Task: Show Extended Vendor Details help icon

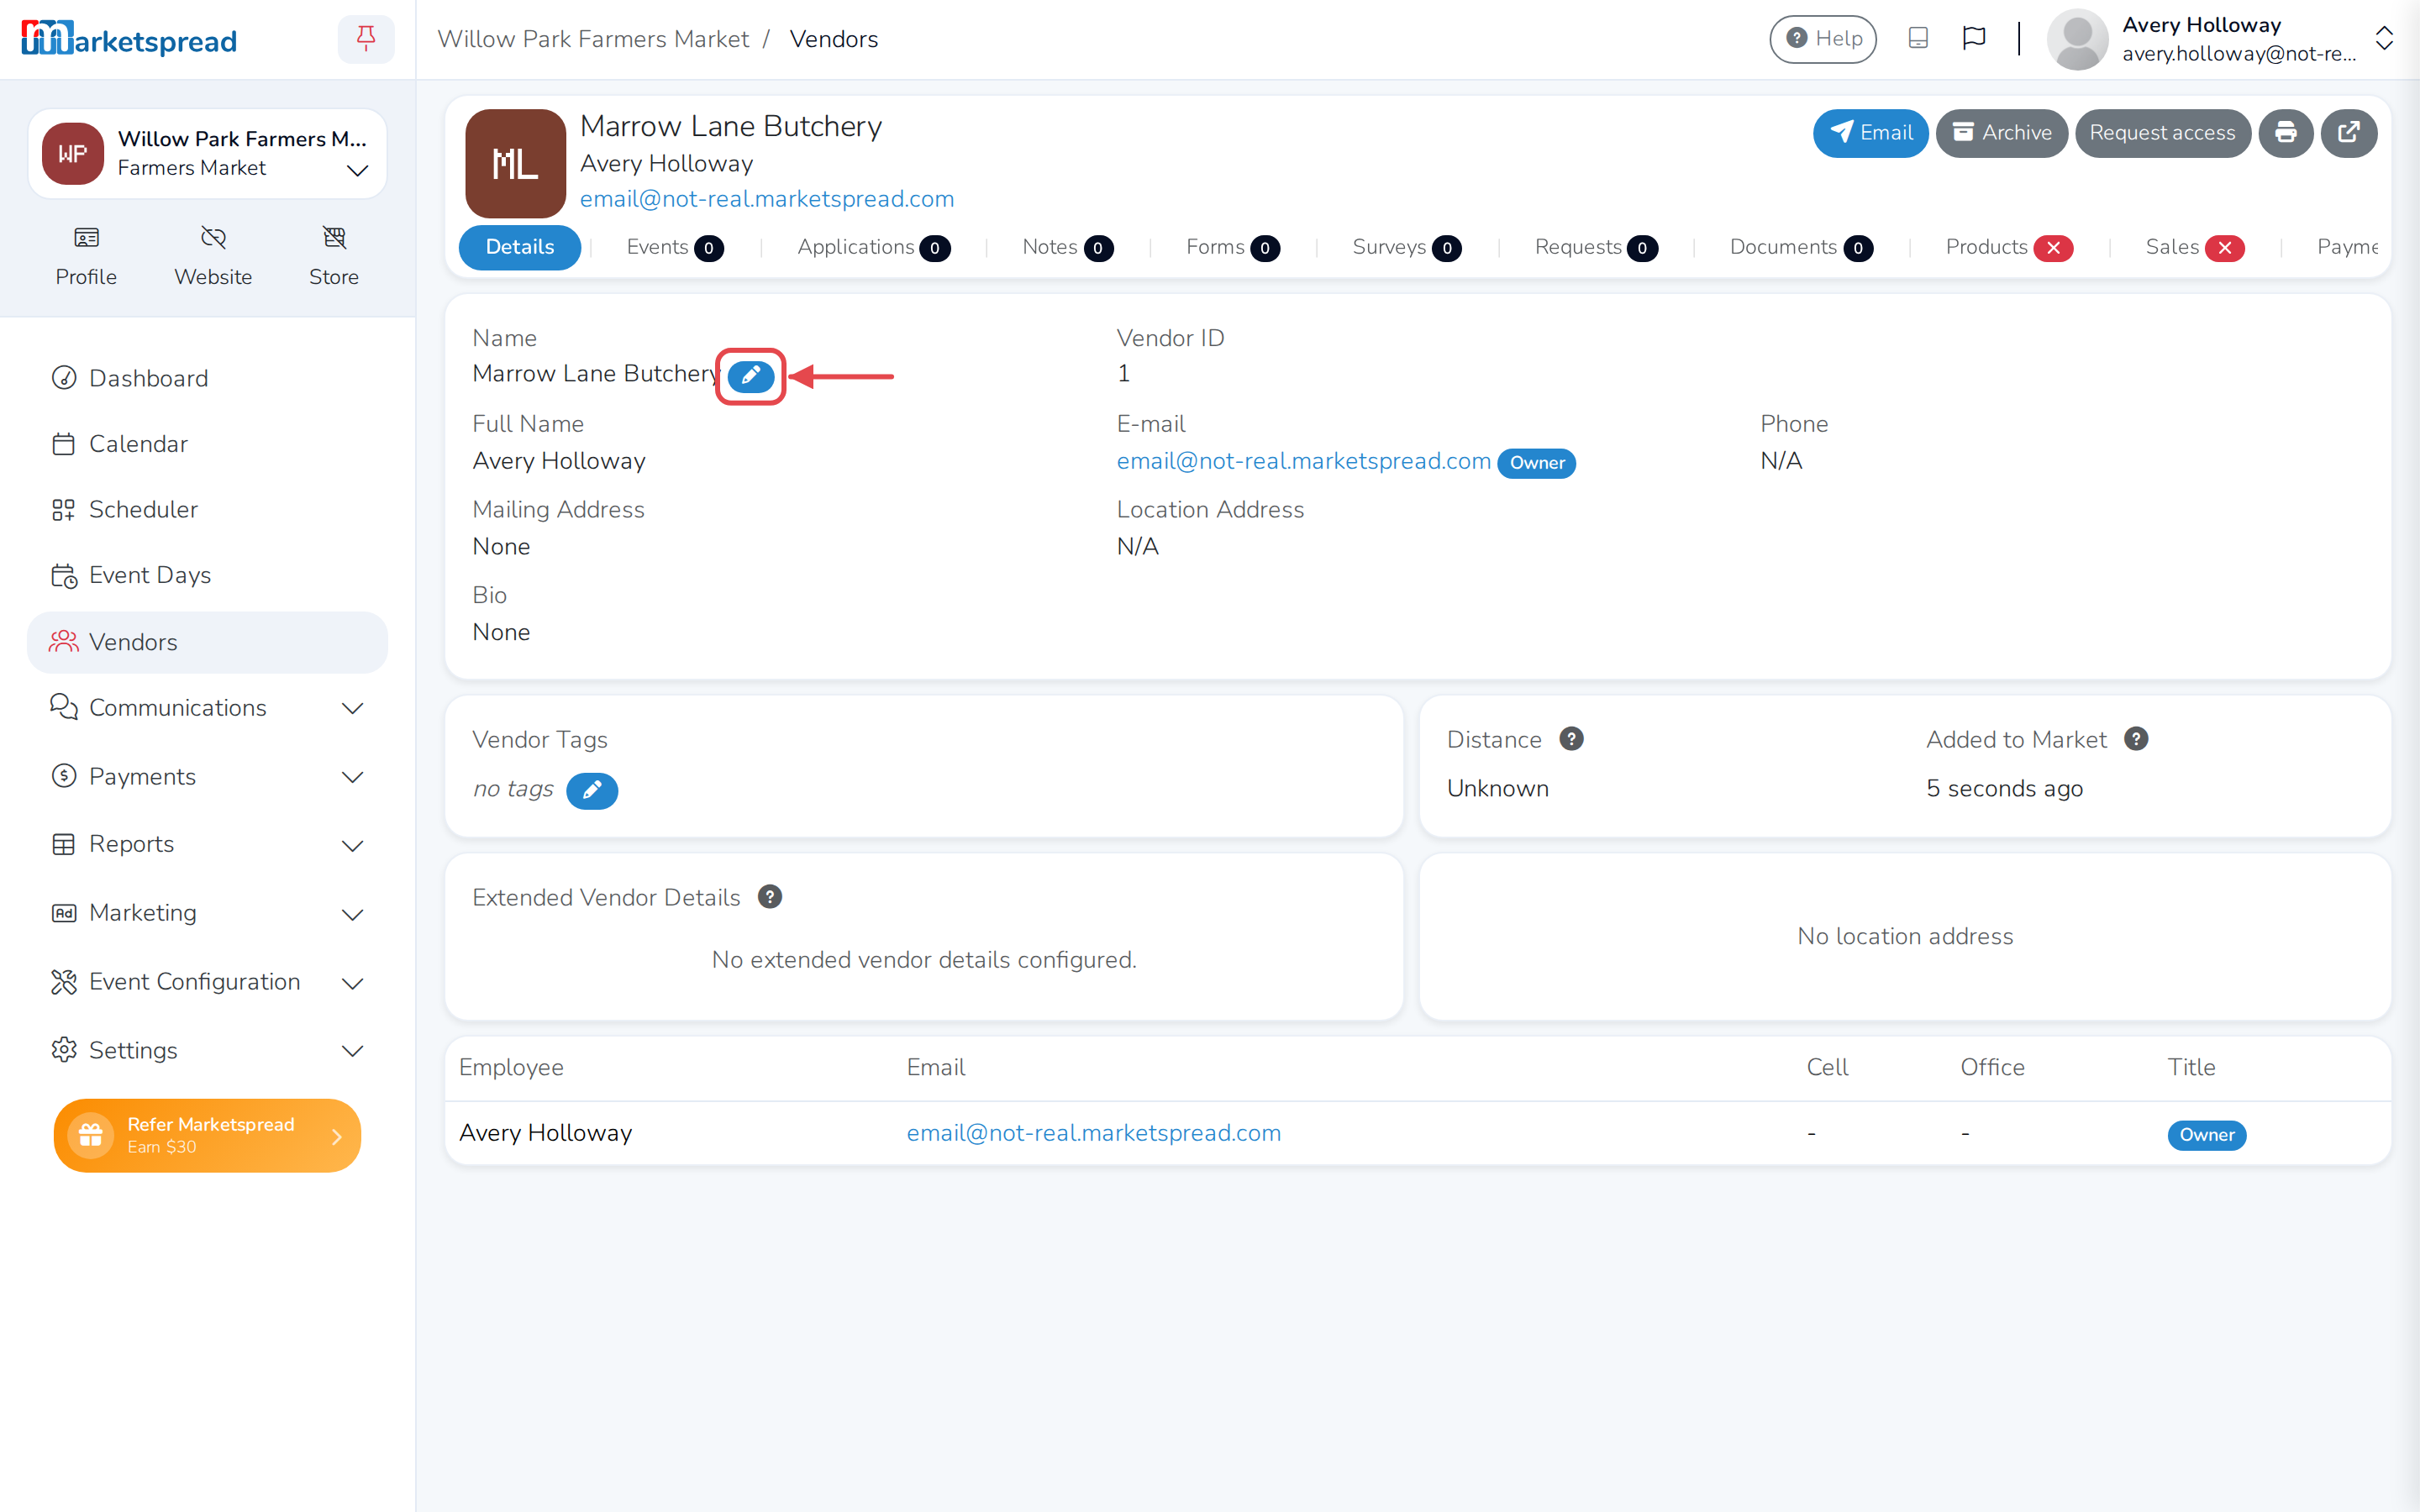Action: (x=770, y=897)
